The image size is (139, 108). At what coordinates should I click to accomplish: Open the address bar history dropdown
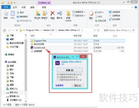(x=95, y=30)
